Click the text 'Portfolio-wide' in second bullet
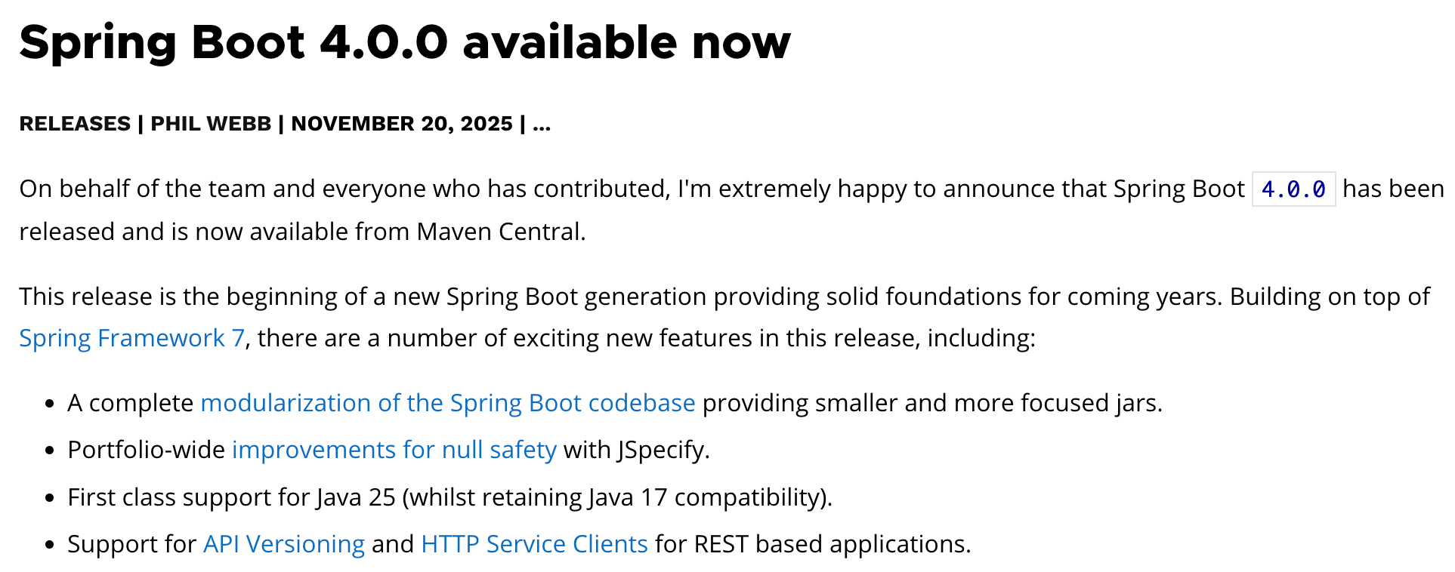The image size is (1455, 572). [146, 450]
